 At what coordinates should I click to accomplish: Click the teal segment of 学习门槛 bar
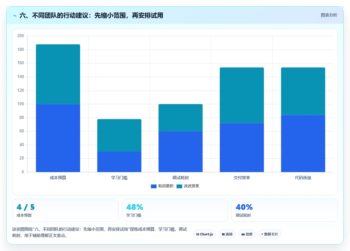[119, 135]
